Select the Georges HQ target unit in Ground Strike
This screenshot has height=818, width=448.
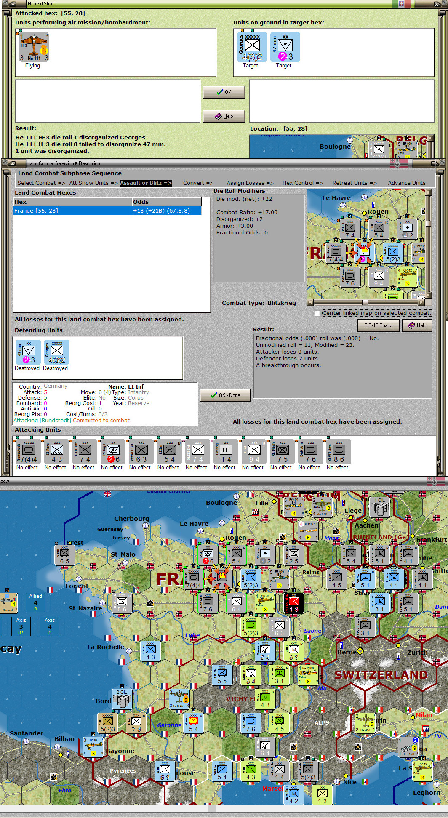coord(252,47)
